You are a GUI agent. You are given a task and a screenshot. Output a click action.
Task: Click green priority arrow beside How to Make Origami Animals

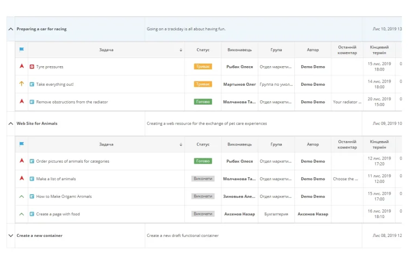click(22, 196)
